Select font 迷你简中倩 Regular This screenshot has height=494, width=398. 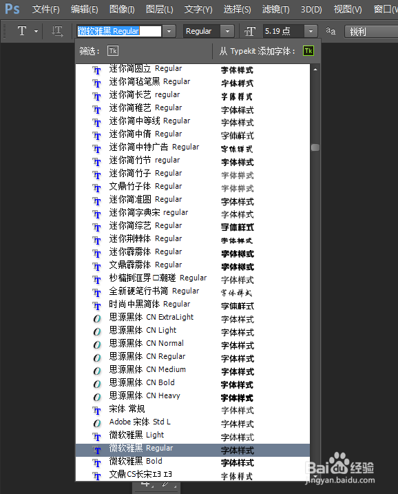point(193,134)
